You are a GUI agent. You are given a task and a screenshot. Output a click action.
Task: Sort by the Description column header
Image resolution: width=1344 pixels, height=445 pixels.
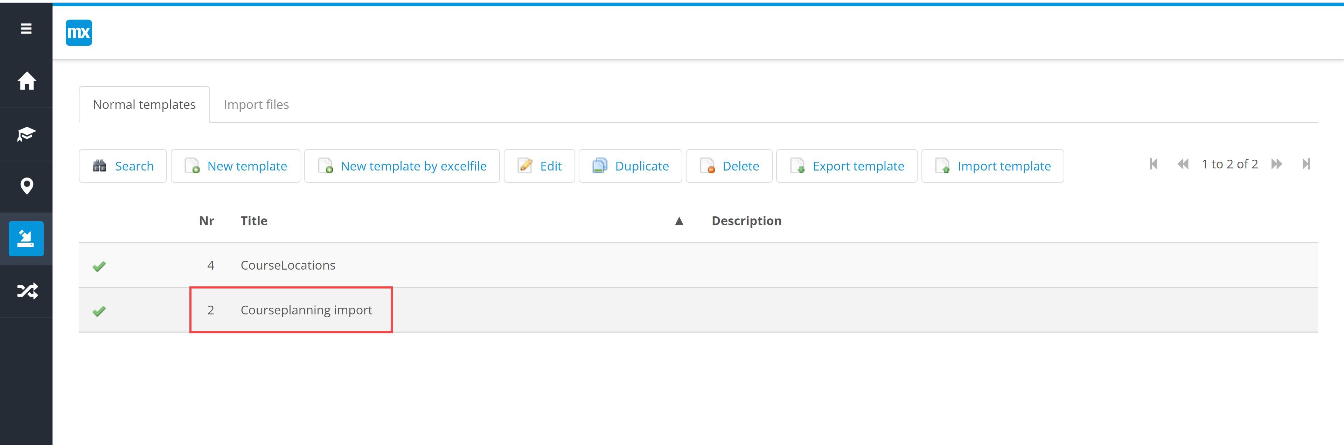(746, 221)
